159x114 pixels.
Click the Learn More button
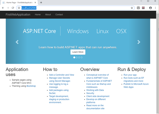click(x=78, y=52)
